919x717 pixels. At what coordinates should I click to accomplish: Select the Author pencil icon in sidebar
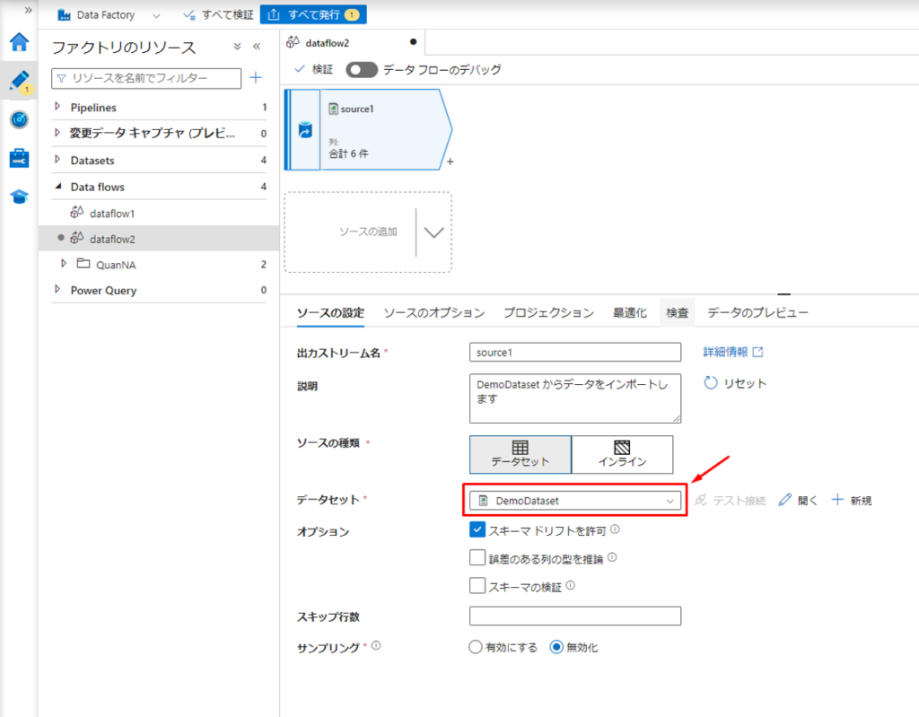coord(19,81)
